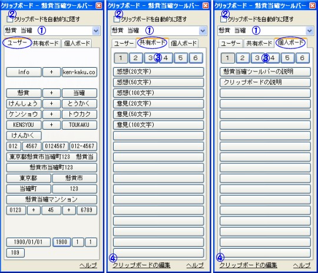Tick auto-hide checkbox in right clipboard window
Image resolution: width=318 pixels, height=273 pixels.
click(x=223, y=19)
